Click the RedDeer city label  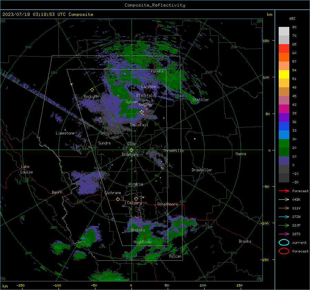coord(146,104)
